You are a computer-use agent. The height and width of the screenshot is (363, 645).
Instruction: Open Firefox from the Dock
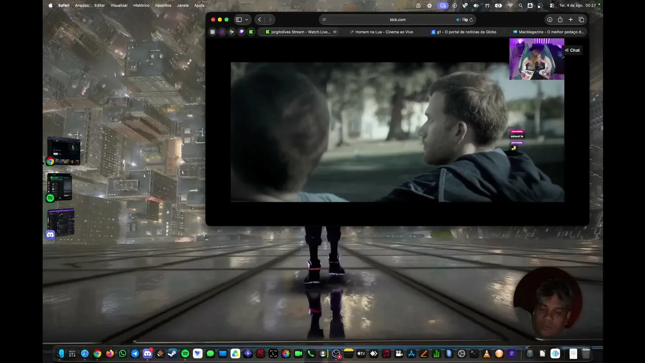110,354
